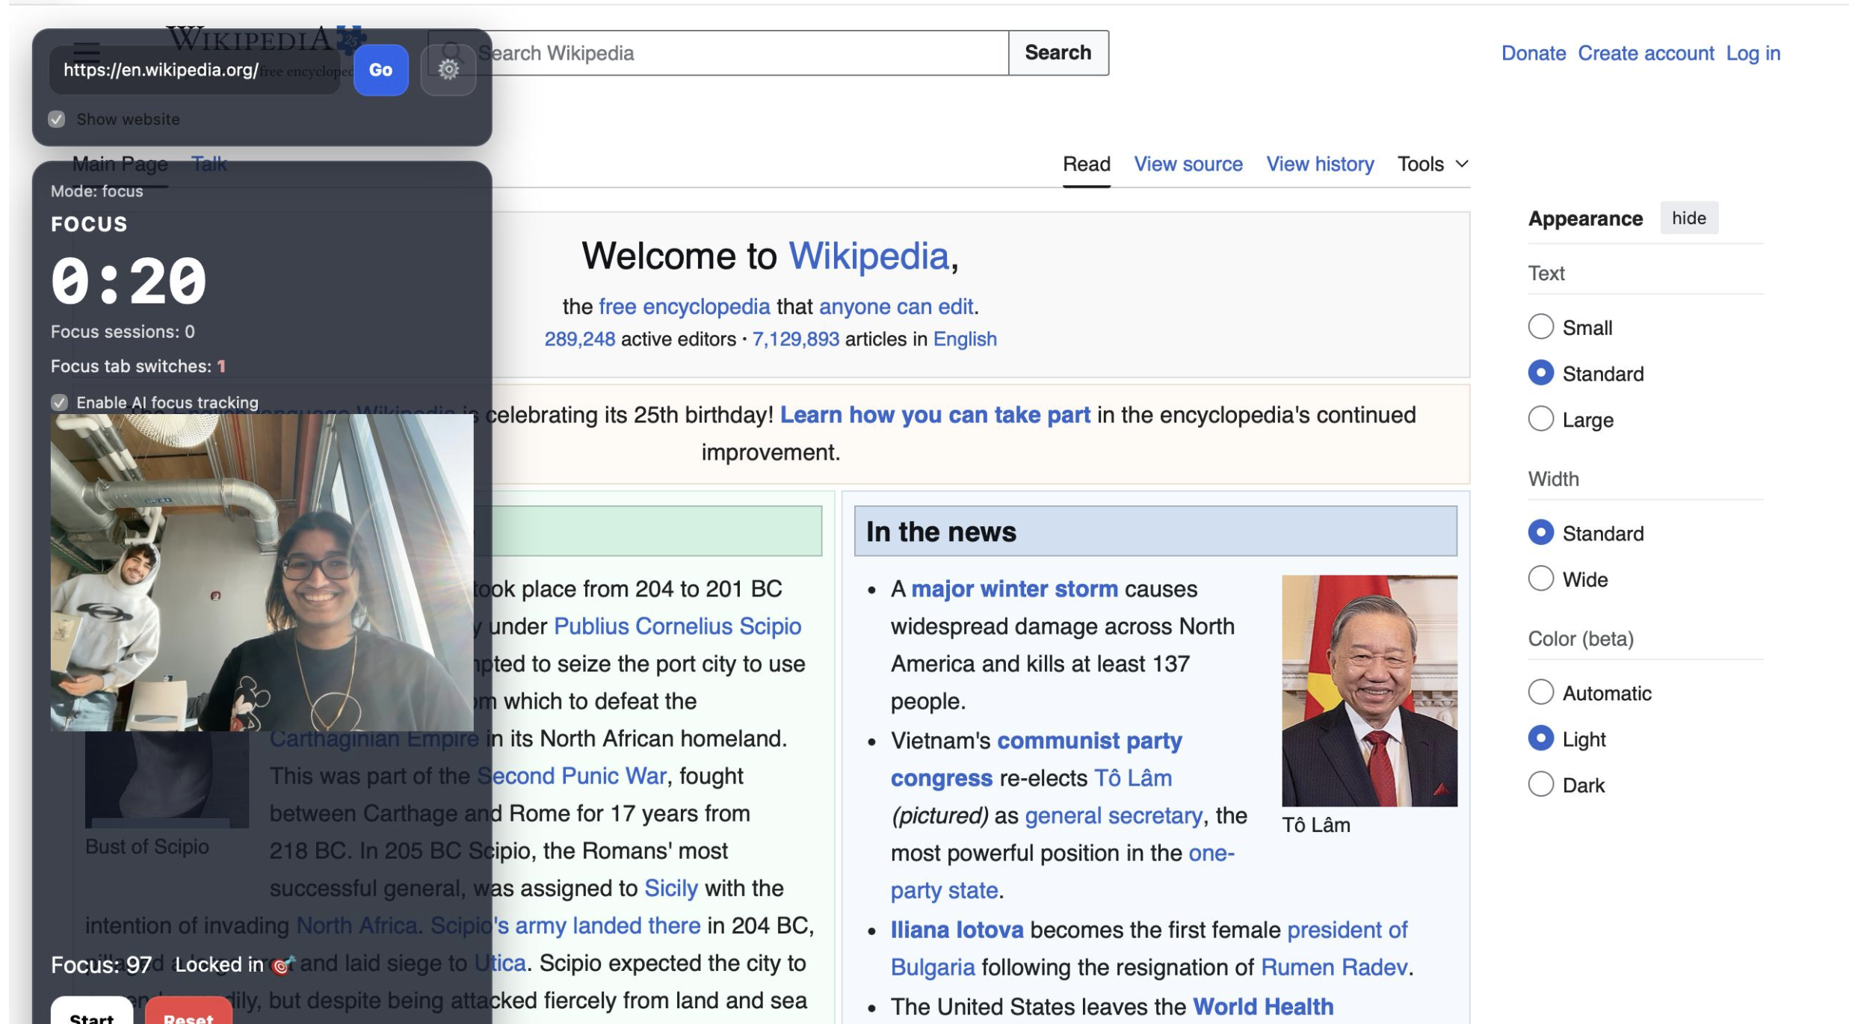Image resolution: width=1849 pixels, height=1024 pixels.
Task: Choose Wide width option
Action: click(1540, 579)
